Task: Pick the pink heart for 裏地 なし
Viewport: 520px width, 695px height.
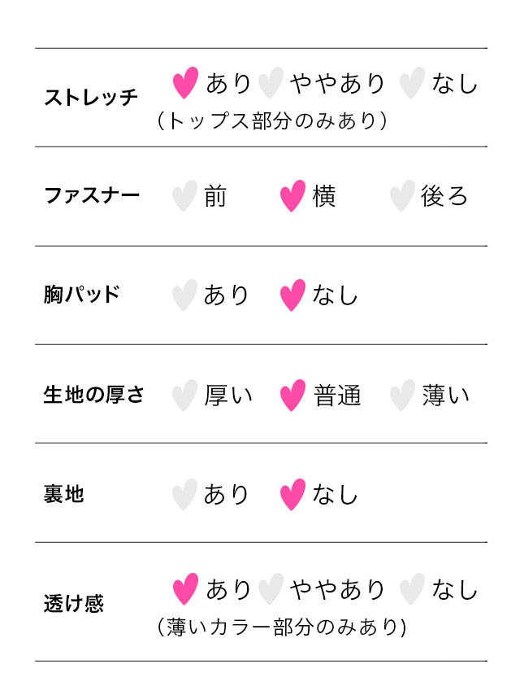Action: point(293,495)
